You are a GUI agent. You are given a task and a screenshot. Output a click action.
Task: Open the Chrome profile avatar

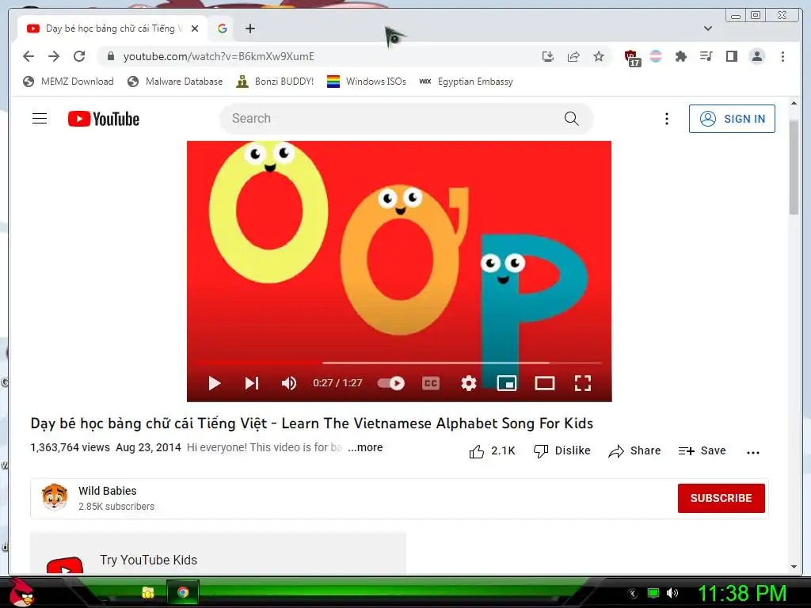coord(756,56)
